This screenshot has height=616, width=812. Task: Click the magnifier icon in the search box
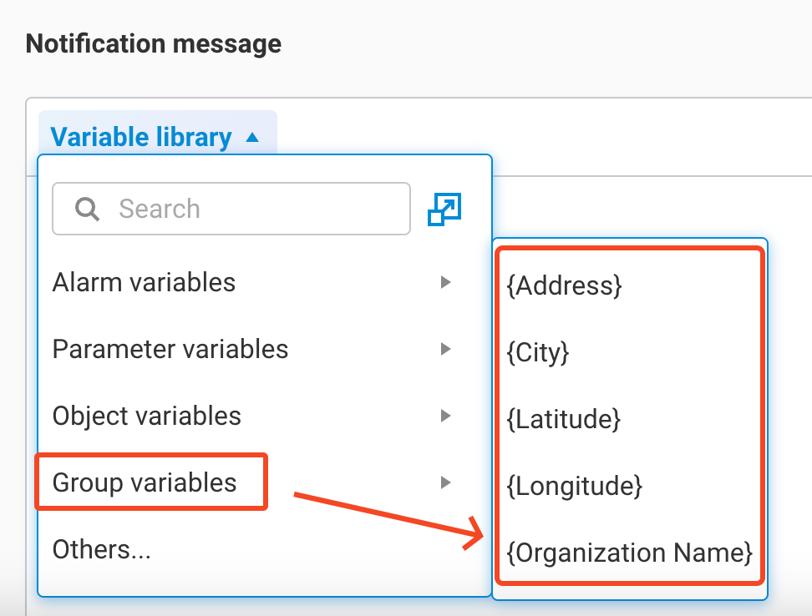87,209
